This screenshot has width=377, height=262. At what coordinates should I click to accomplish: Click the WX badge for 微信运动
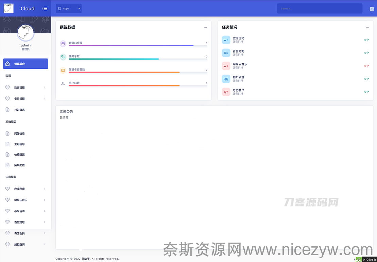(226, 40)
